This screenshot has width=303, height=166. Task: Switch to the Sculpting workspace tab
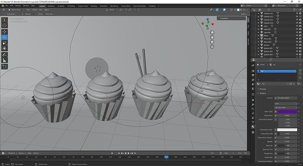(61, 6)
